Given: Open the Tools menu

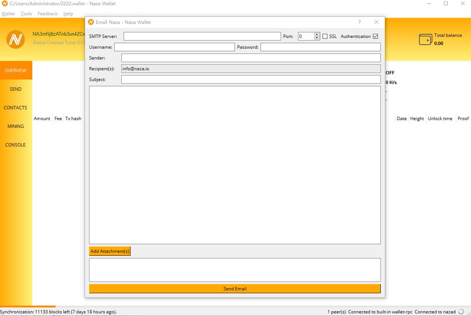Looking at the screenshot, I should (x=26, y=14).
